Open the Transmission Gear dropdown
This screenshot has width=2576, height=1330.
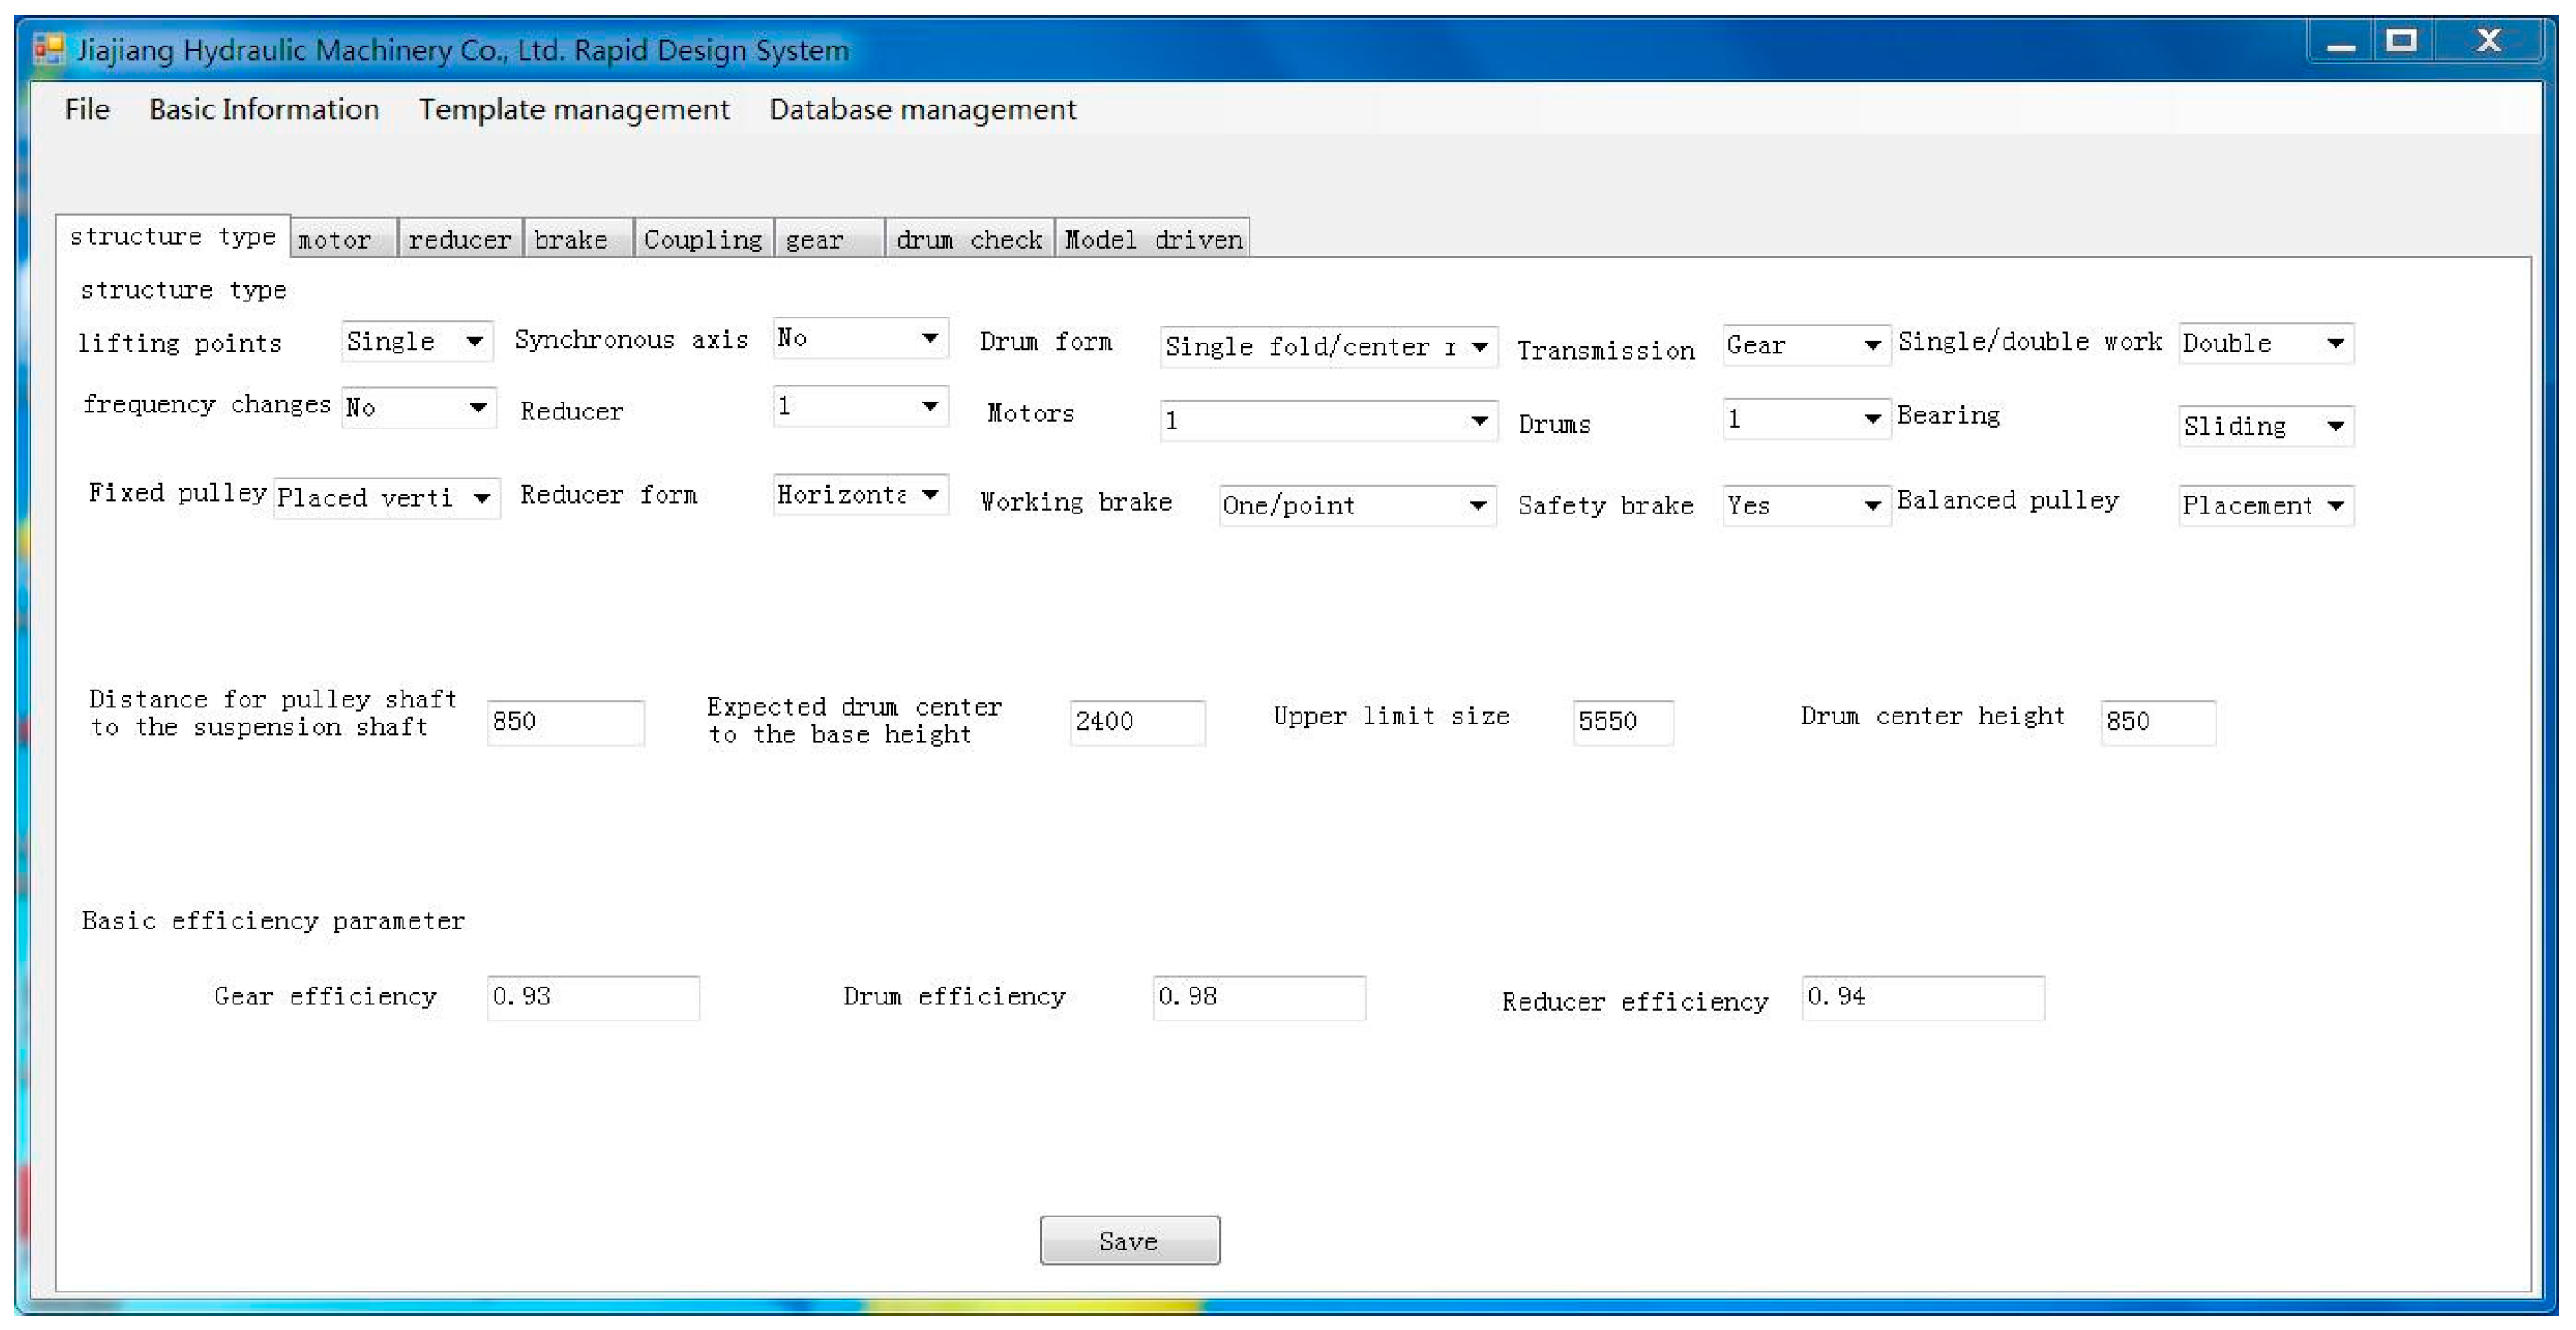click(1871, 345)
